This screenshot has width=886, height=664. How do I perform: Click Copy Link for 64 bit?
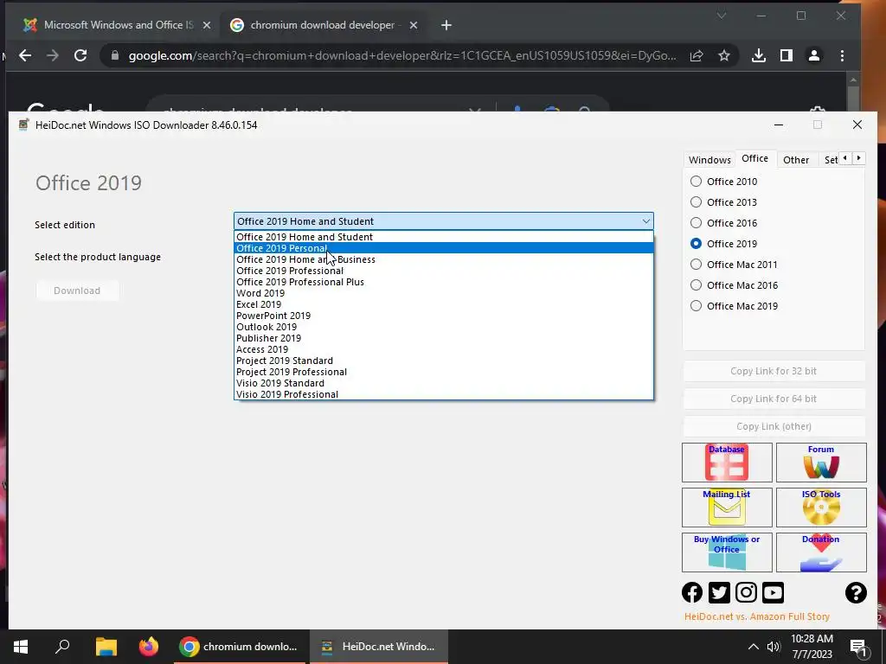(774, 399)
